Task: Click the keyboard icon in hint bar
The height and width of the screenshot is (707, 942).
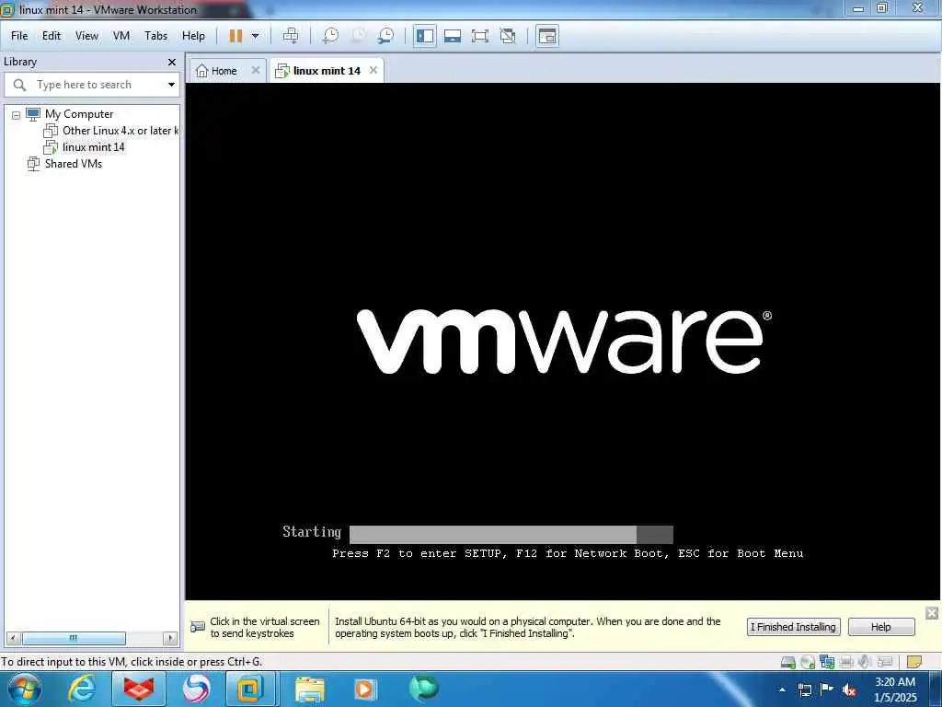Action: click(198, 627)
